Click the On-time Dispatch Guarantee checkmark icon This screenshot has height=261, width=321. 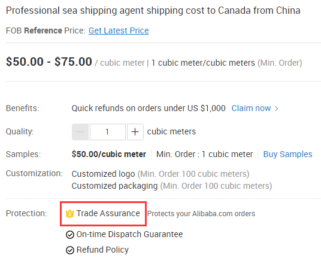70,235
